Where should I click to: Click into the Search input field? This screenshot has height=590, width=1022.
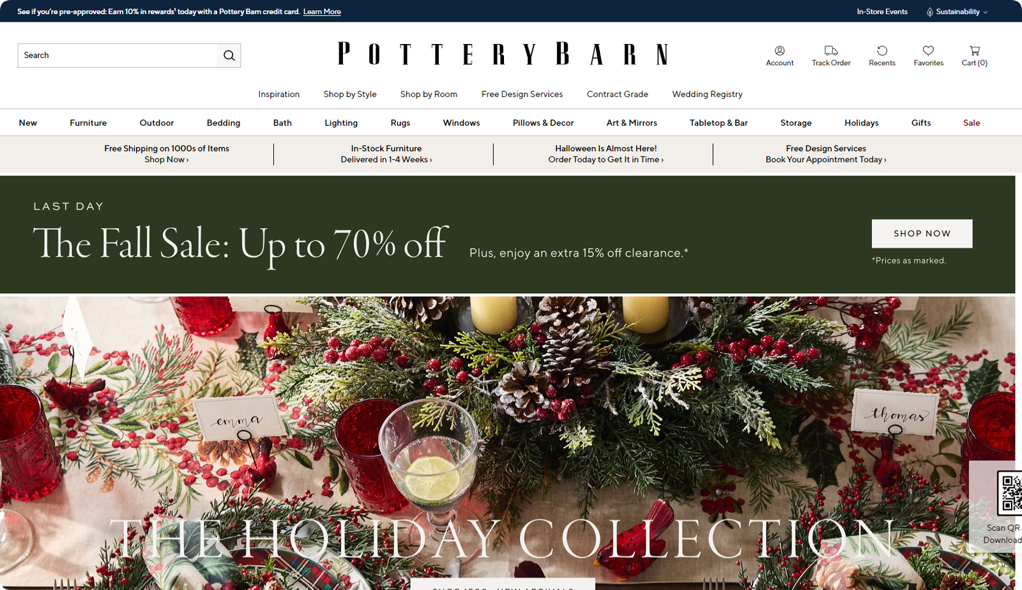tap(118, 56)
